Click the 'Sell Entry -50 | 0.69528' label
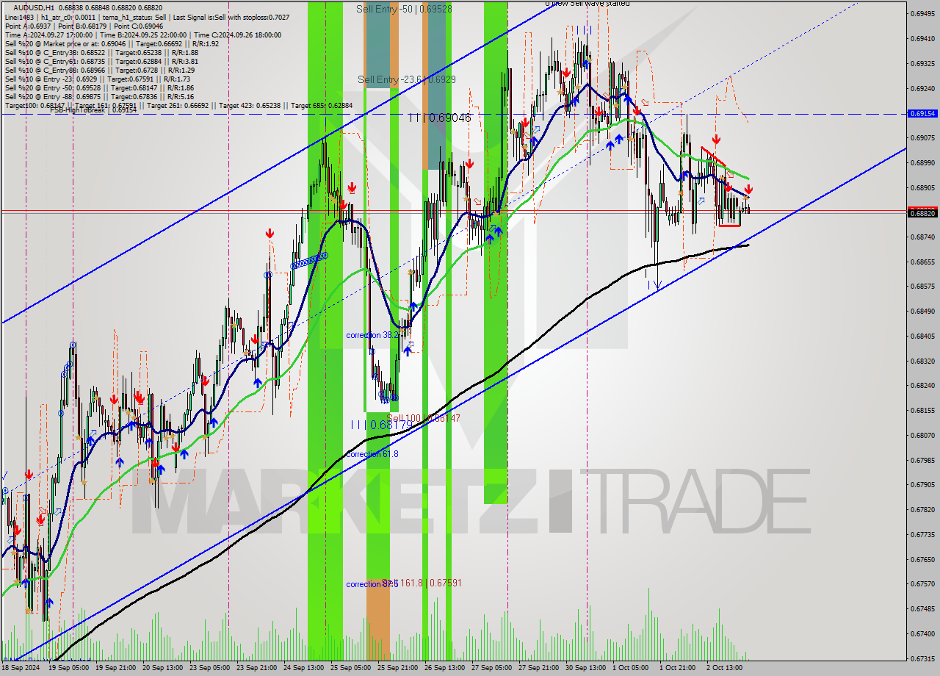Screen dimensions: 940x676 point(404,9)
